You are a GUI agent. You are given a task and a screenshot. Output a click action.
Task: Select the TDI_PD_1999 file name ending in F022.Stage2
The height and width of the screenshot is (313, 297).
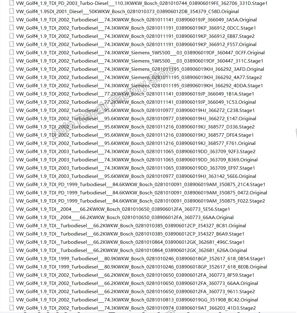click(x=140, y=201)
